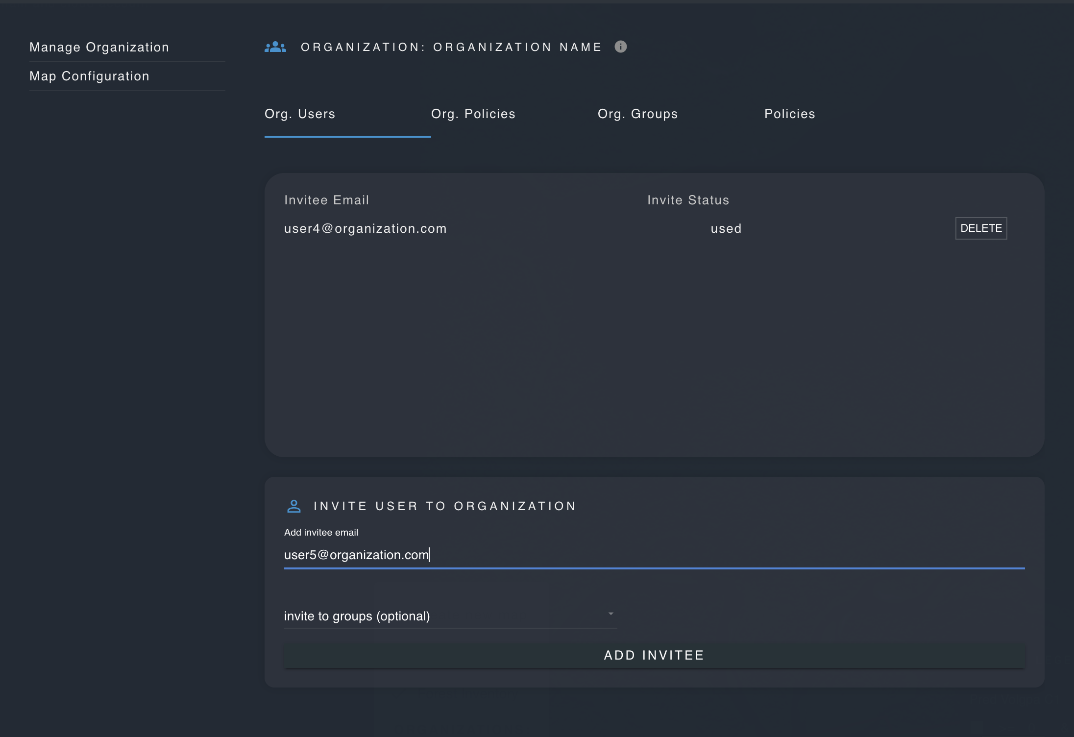Focus the Add invitee email field
The image size is (1074, 737).
coord(655,555)
